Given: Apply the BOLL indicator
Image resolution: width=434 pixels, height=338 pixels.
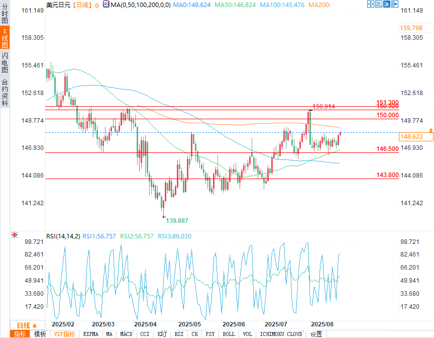Looking at the screenshot, I should pos(229,334).
